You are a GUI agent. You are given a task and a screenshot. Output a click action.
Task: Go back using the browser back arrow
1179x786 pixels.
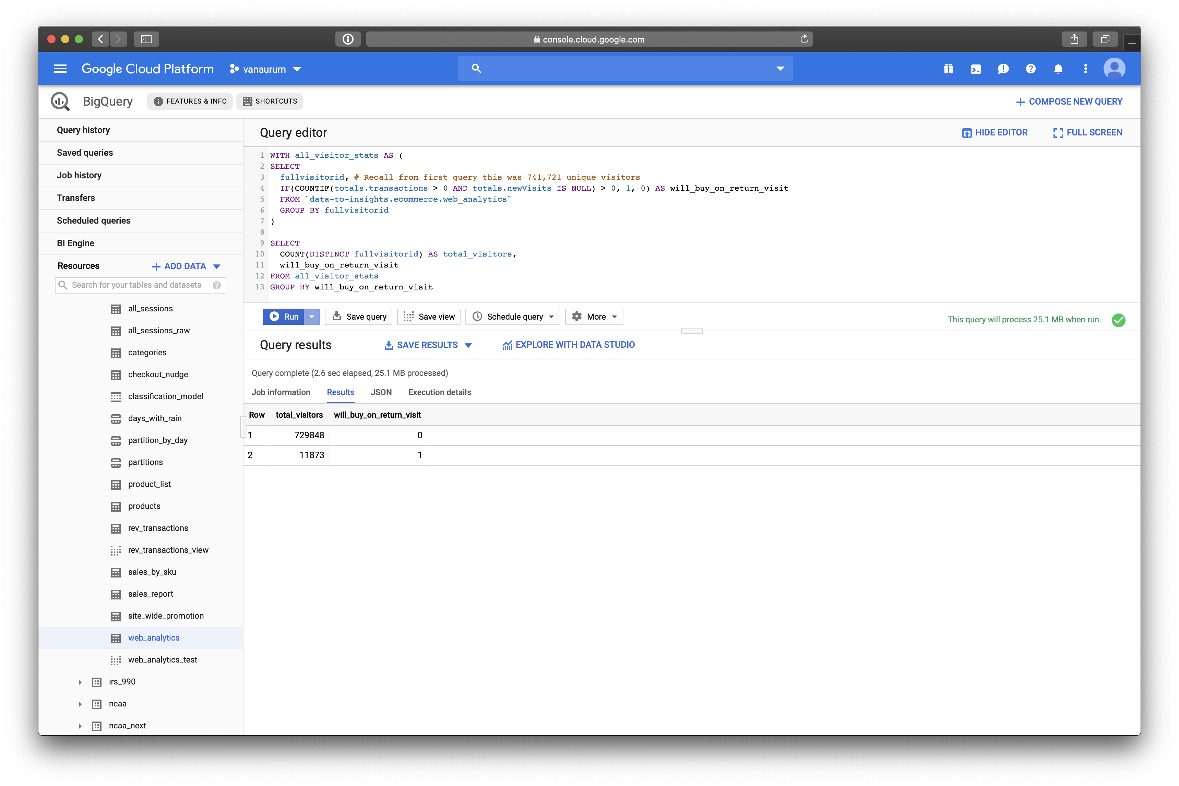(101, 39)
